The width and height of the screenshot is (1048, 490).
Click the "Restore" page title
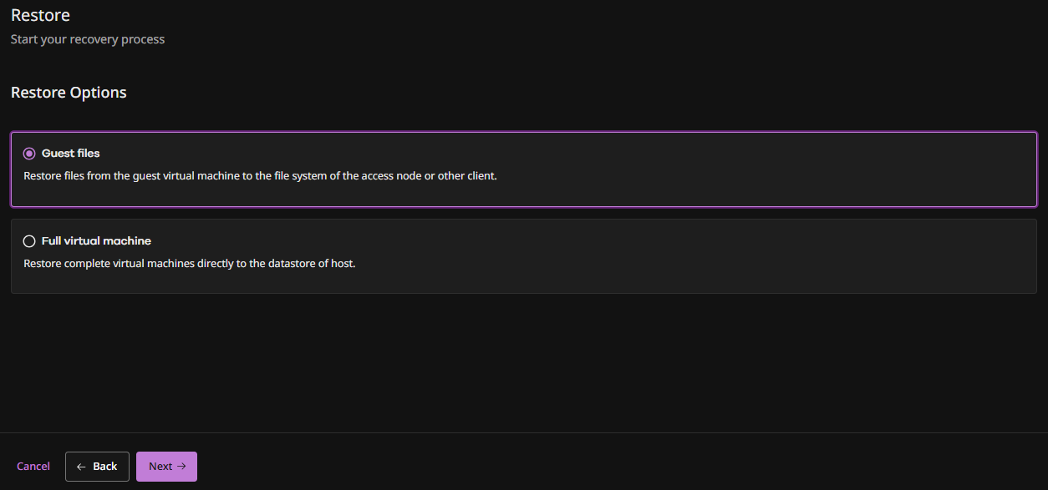[40, 15]
